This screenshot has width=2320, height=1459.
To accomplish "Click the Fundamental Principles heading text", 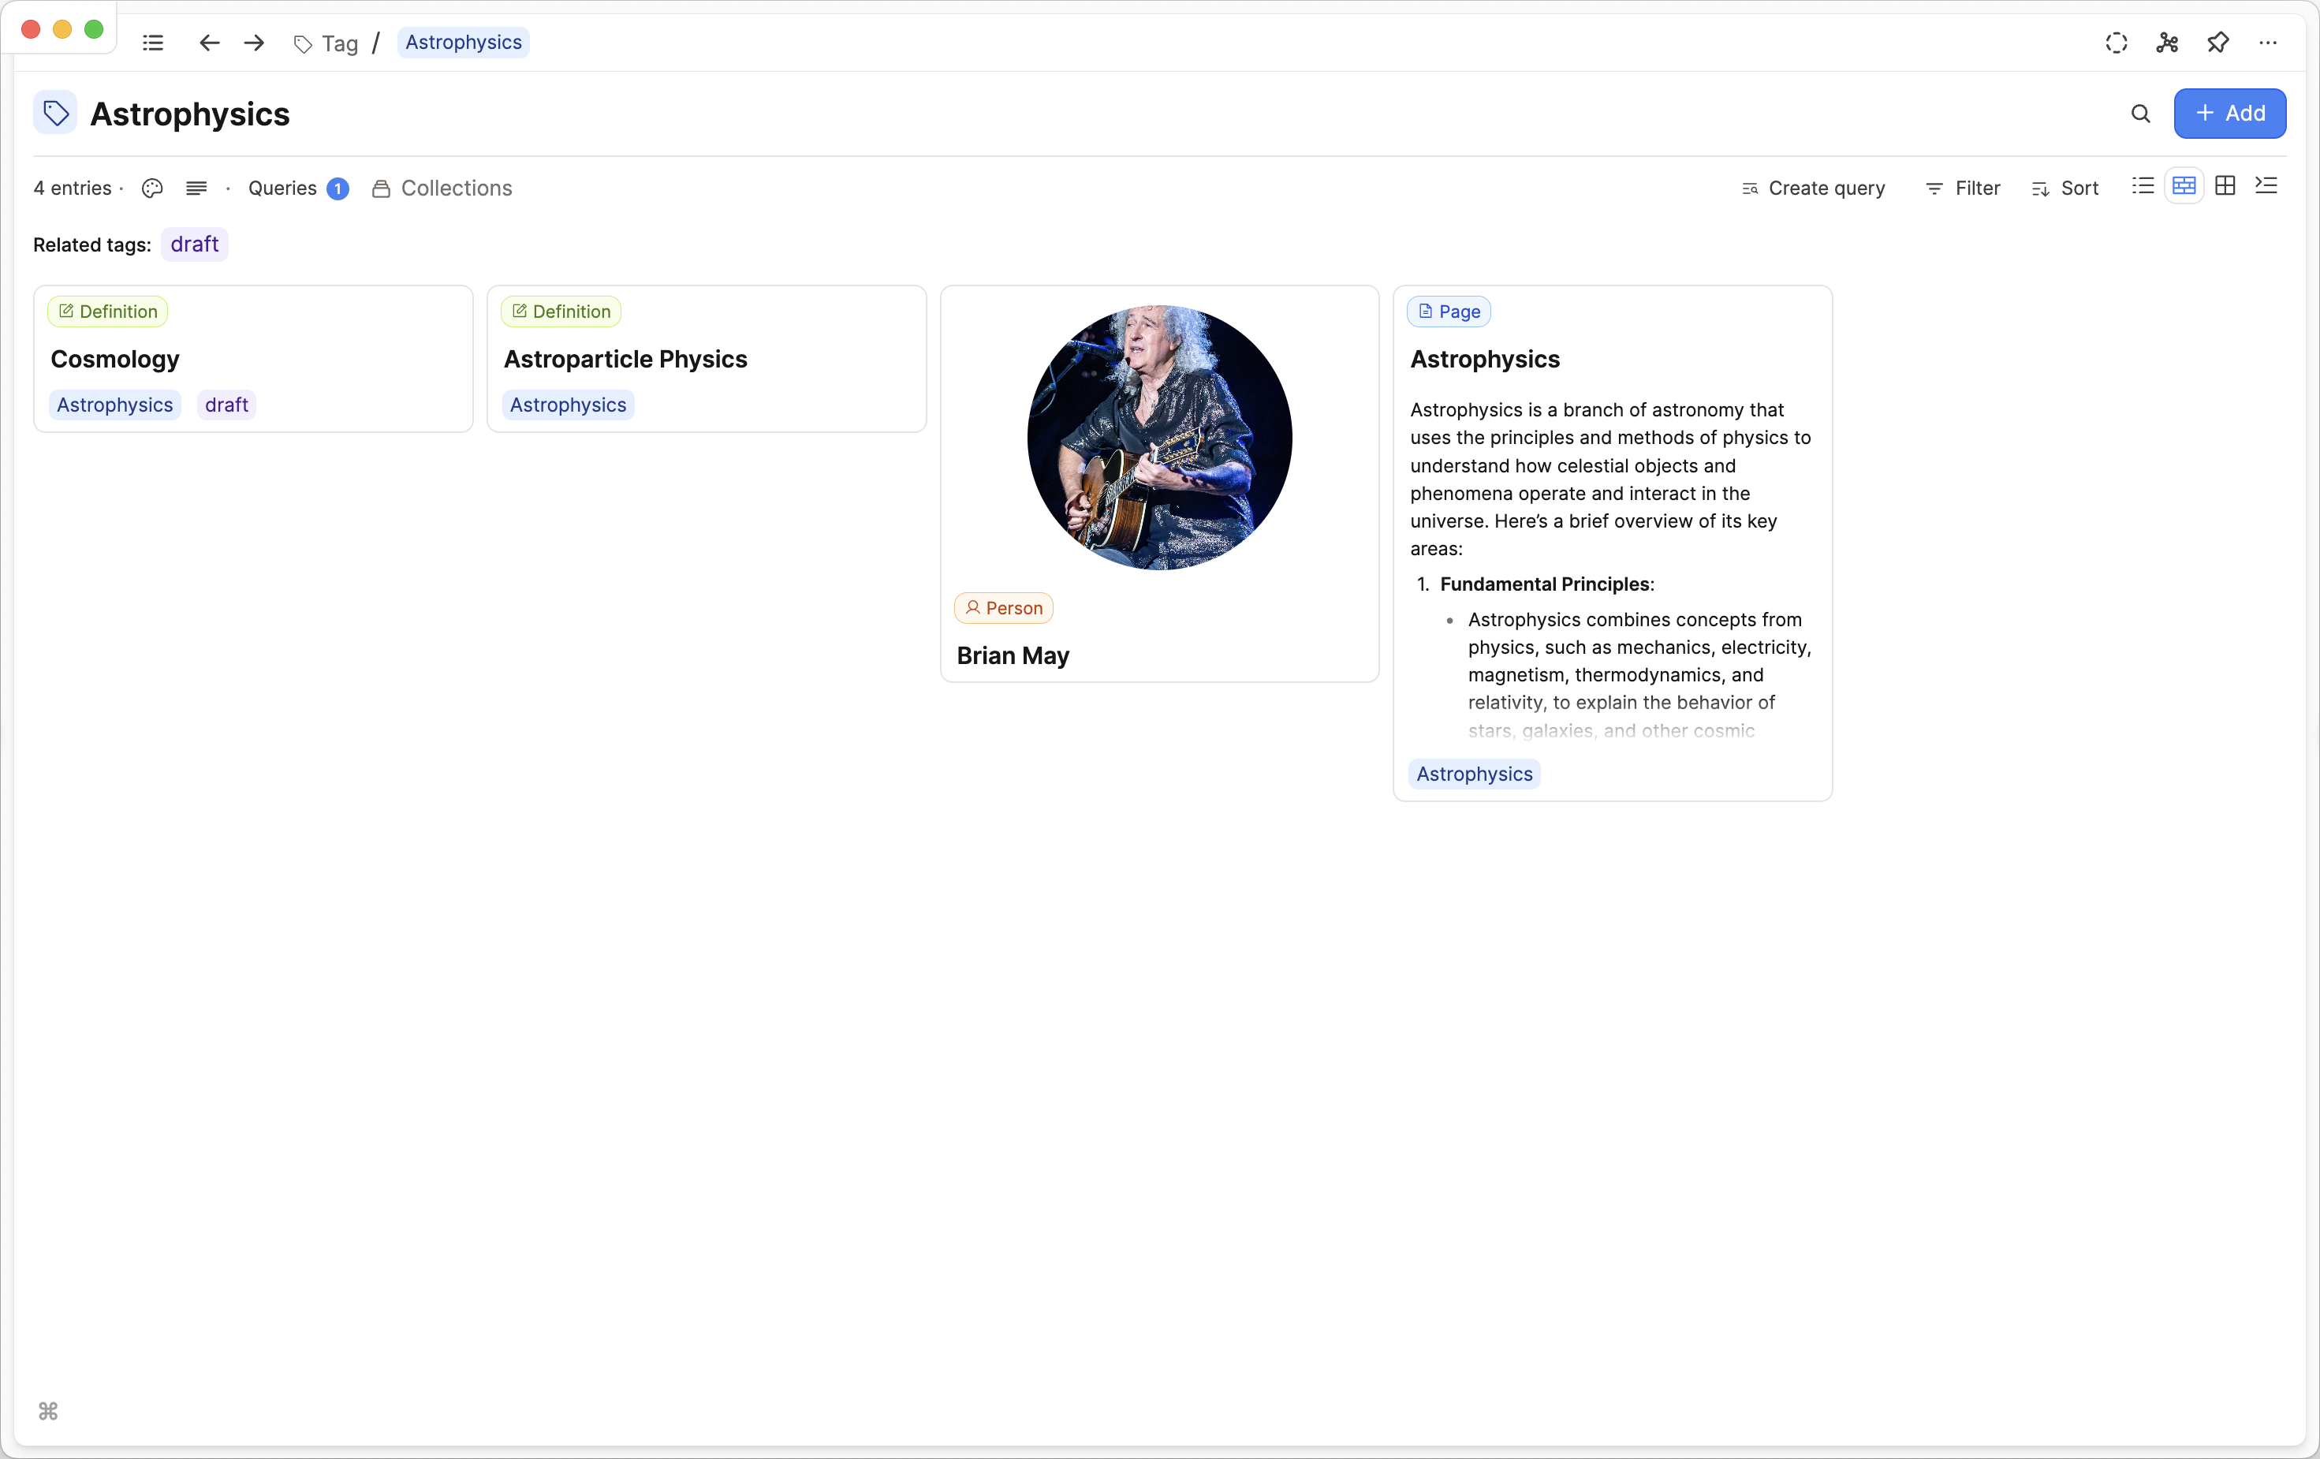I will (1546, 585).
